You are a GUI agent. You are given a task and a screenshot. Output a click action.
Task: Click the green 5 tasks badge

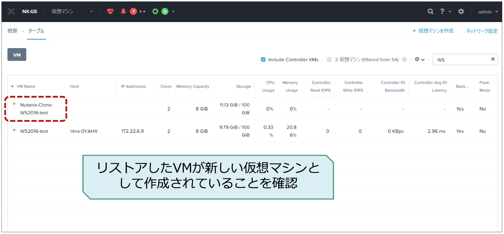pyautogui.click(x=165, y=11)
